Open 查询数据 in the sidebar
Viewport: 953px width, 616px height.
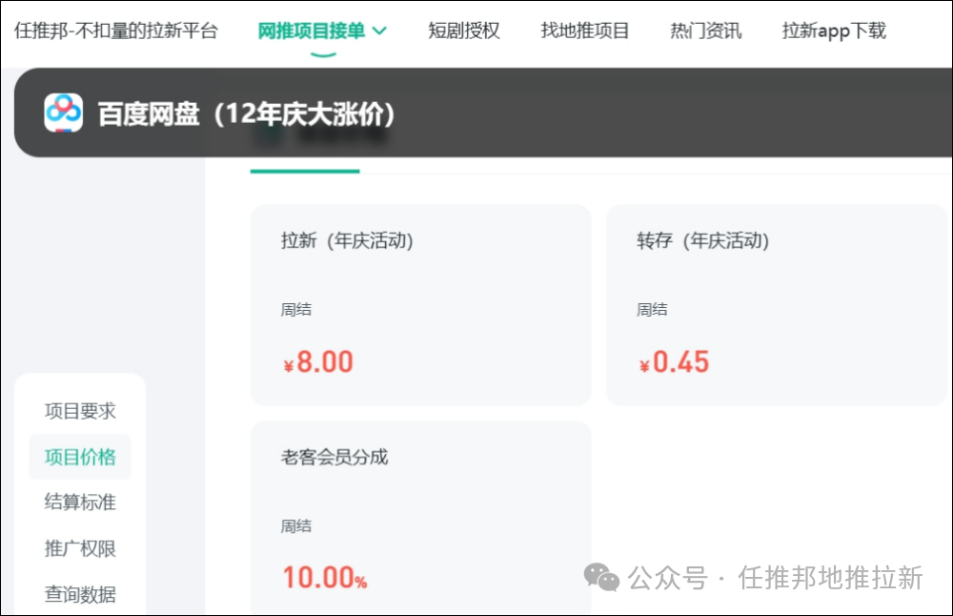pos(80,594)
